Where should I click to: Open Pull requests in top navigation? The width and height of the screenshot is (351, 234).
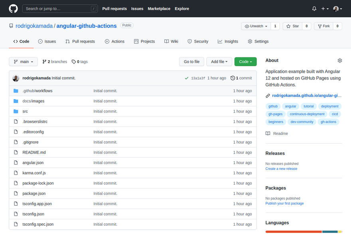[x=114, y=9]
